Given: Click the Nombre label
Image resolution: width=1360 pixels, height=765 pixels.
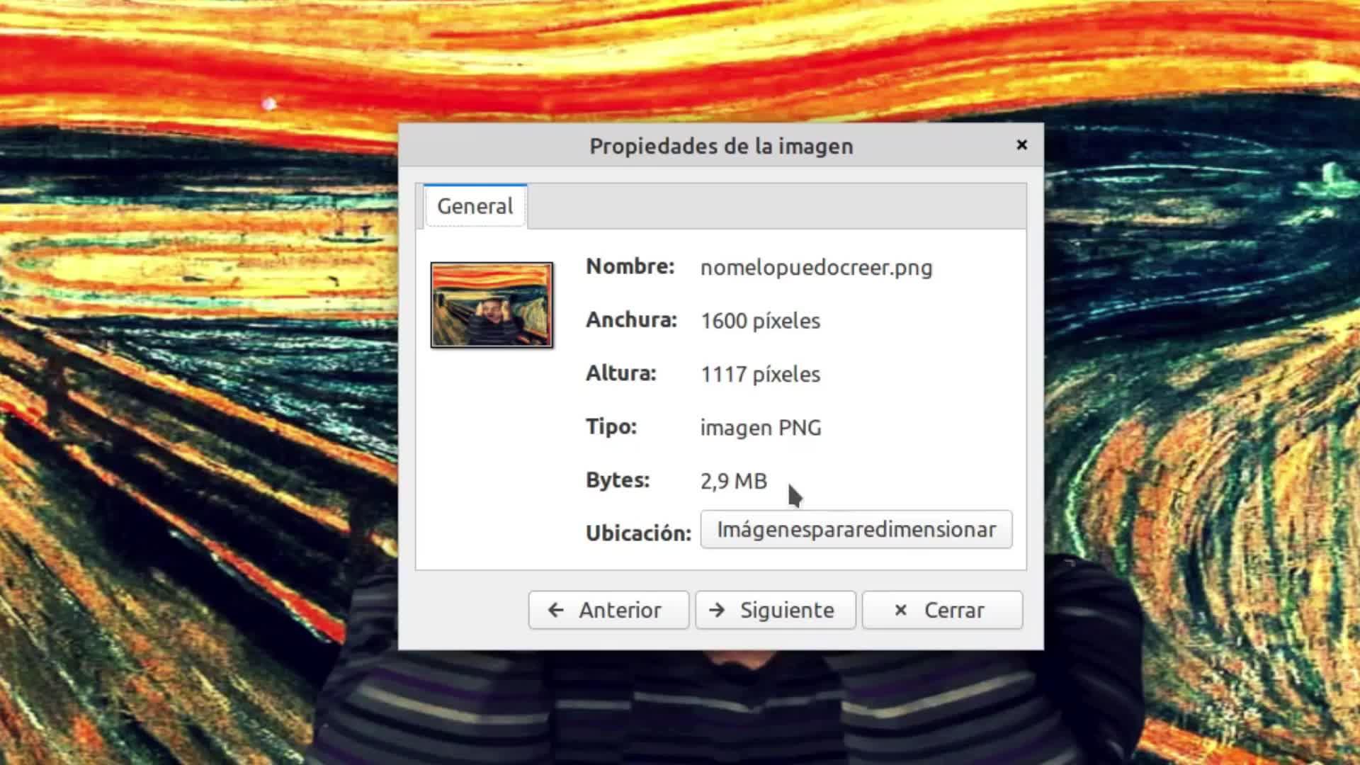Looking at the screenshot, I should (630, 266).
